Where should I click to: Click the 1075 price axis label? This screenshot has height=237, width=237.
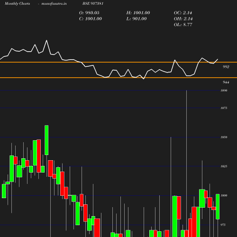click(x=224, y=108)
